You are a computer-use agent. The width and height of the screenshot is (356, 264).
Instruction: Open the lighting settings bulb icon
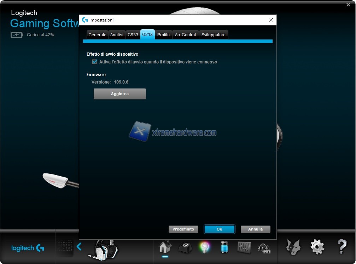[204, 247]
